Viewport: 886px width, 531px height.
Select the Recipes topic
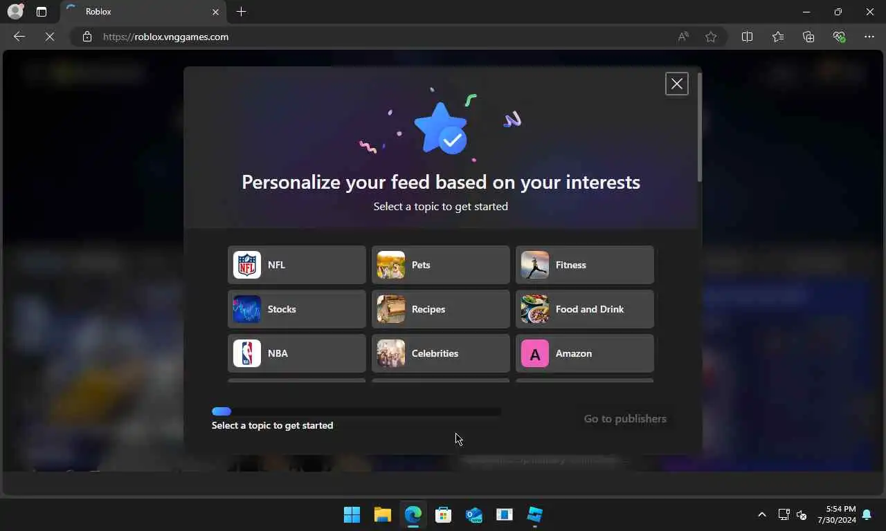[x=440, y=309]
